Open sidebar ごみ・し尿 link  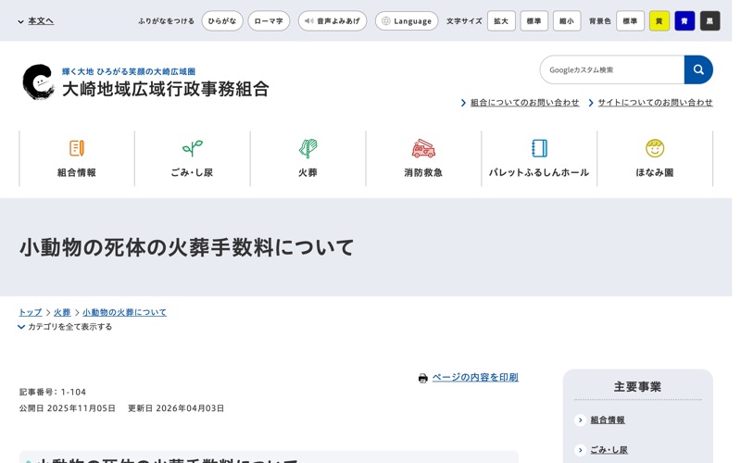(x=609, y=450)
